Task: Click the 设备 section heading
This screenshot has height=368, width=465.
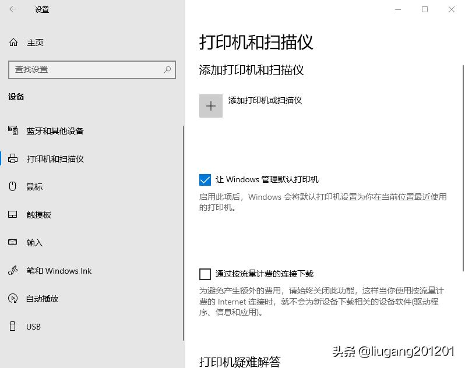Action: point(16,97)
